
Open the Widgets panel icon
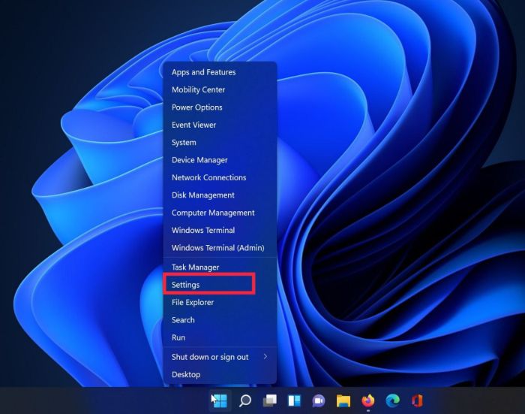click(x=294, y=400)
